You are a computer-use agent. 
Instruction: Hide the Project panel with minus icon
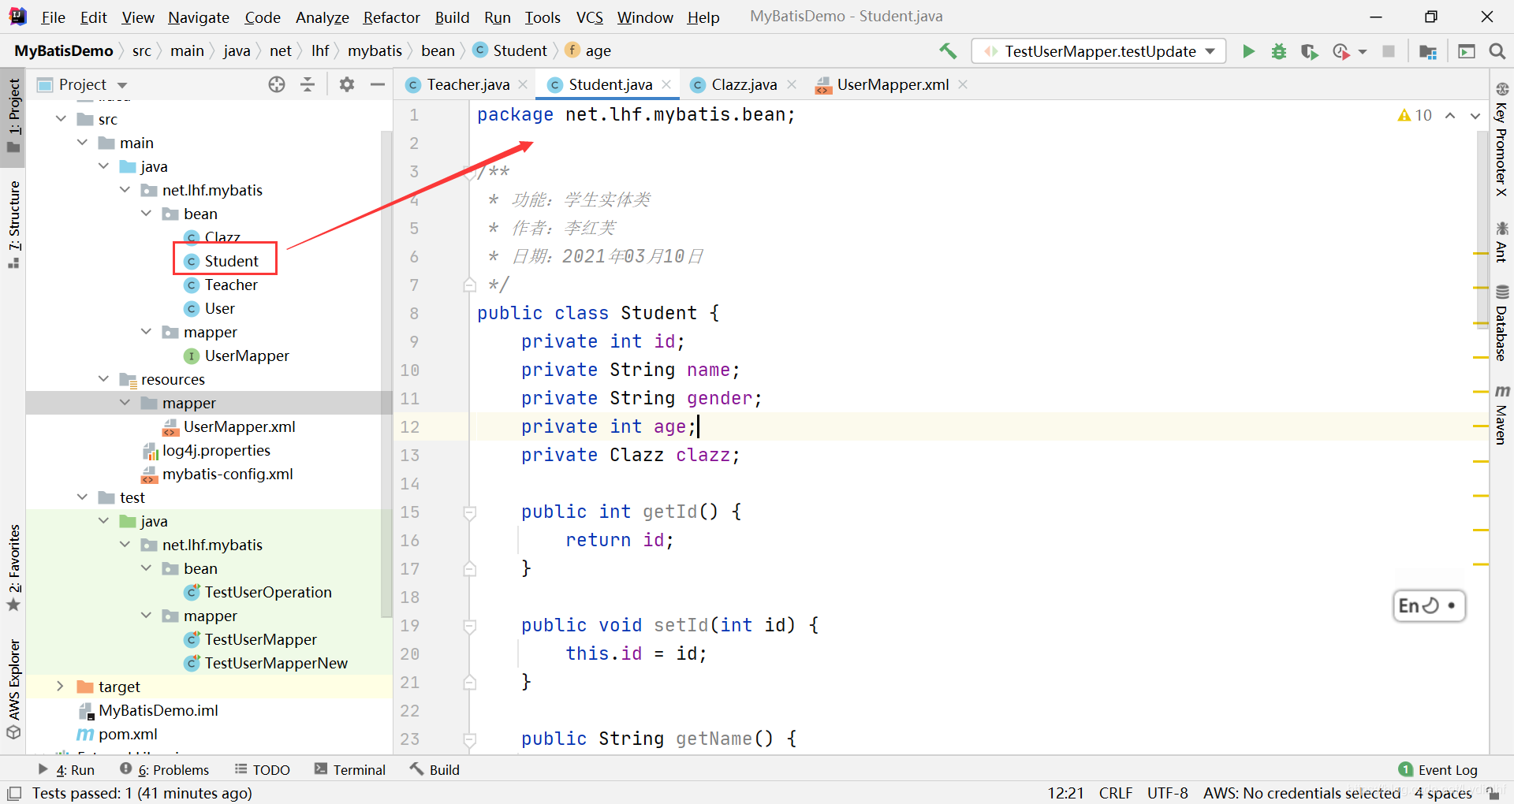click(378, 84)
